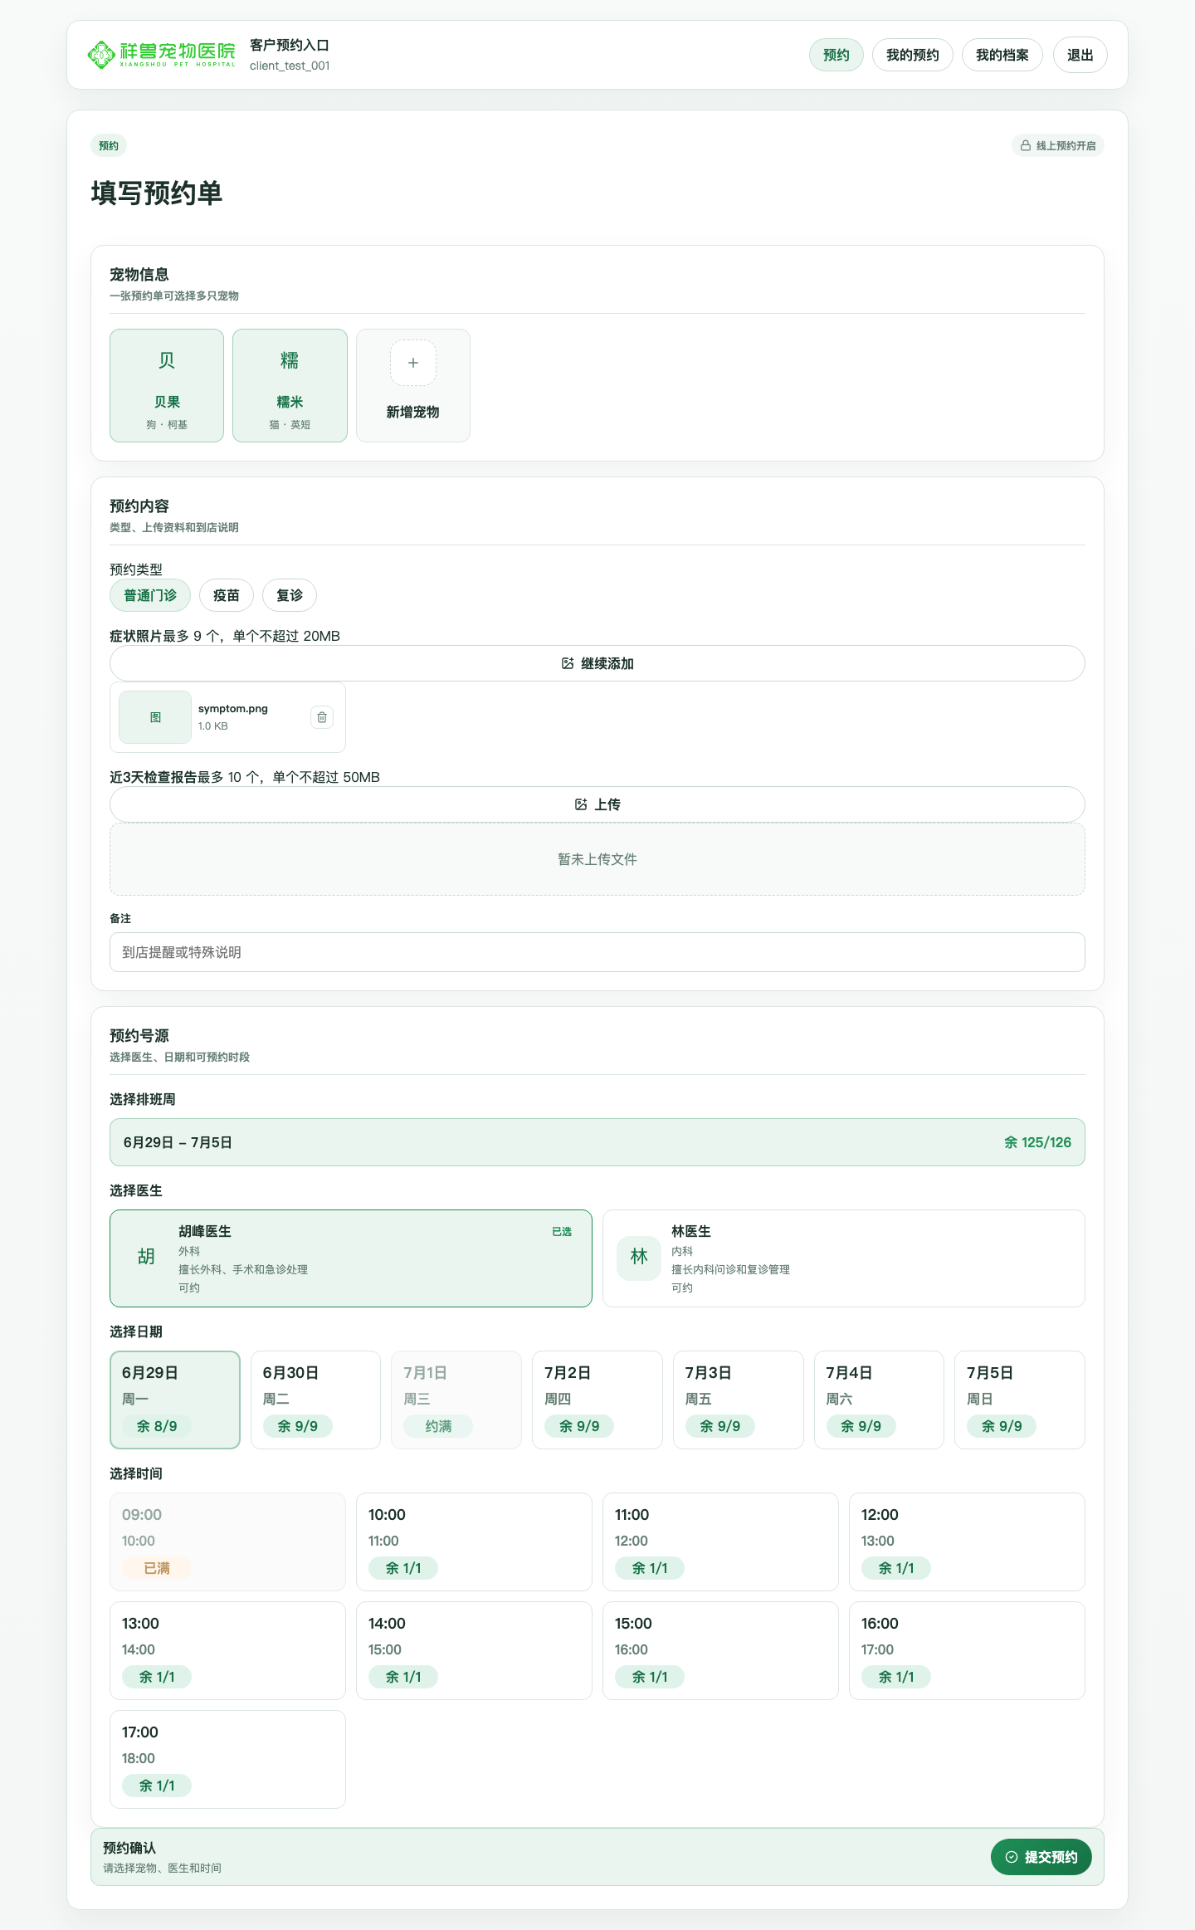Click the 胡 avatar of 胡峰医生
The width and height of the screenshot is (1195, 1930).
(146, 1257)
